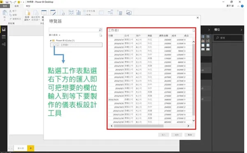Click the 公司 column header in preview

click(127, 35)
